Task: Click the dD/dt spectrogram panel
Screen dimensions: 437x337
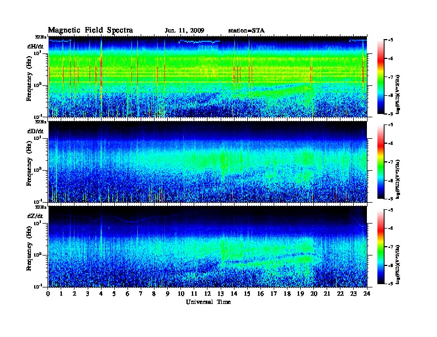Action: point(207,161)
